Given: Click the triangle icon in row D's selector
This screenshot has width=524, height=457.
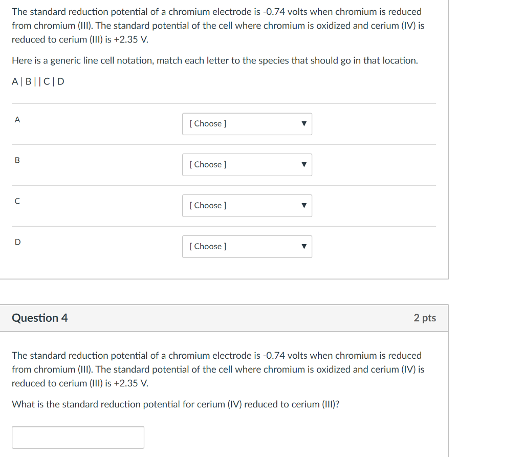Looking at the screenshot, I should [304, 247].
